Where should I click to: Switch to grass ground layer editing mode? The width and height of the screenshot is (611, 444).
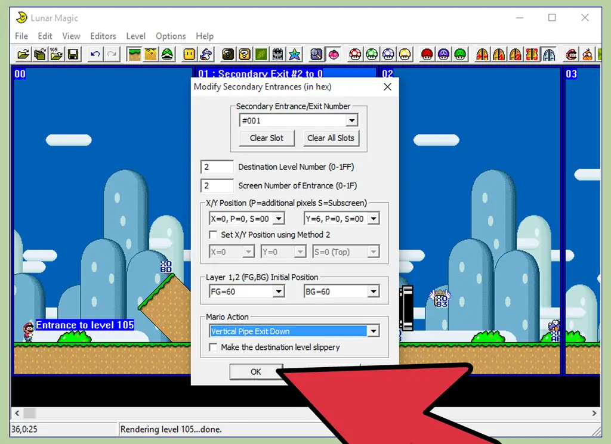click(134, 54)
